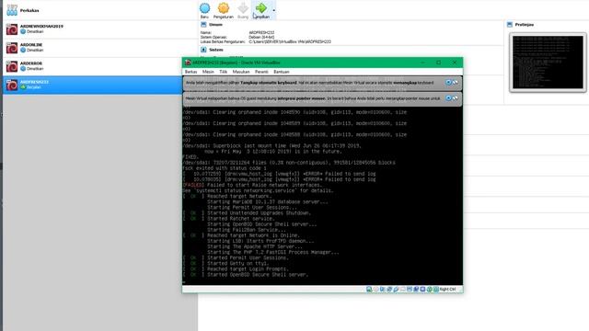
Task: Open the Mesin menu in VM window
Action: pyautogui.click(x=208, y=72)
